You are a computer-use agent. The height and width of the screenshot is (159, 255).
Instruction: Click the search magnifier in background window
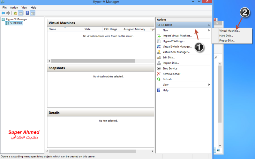coord(216,57)
